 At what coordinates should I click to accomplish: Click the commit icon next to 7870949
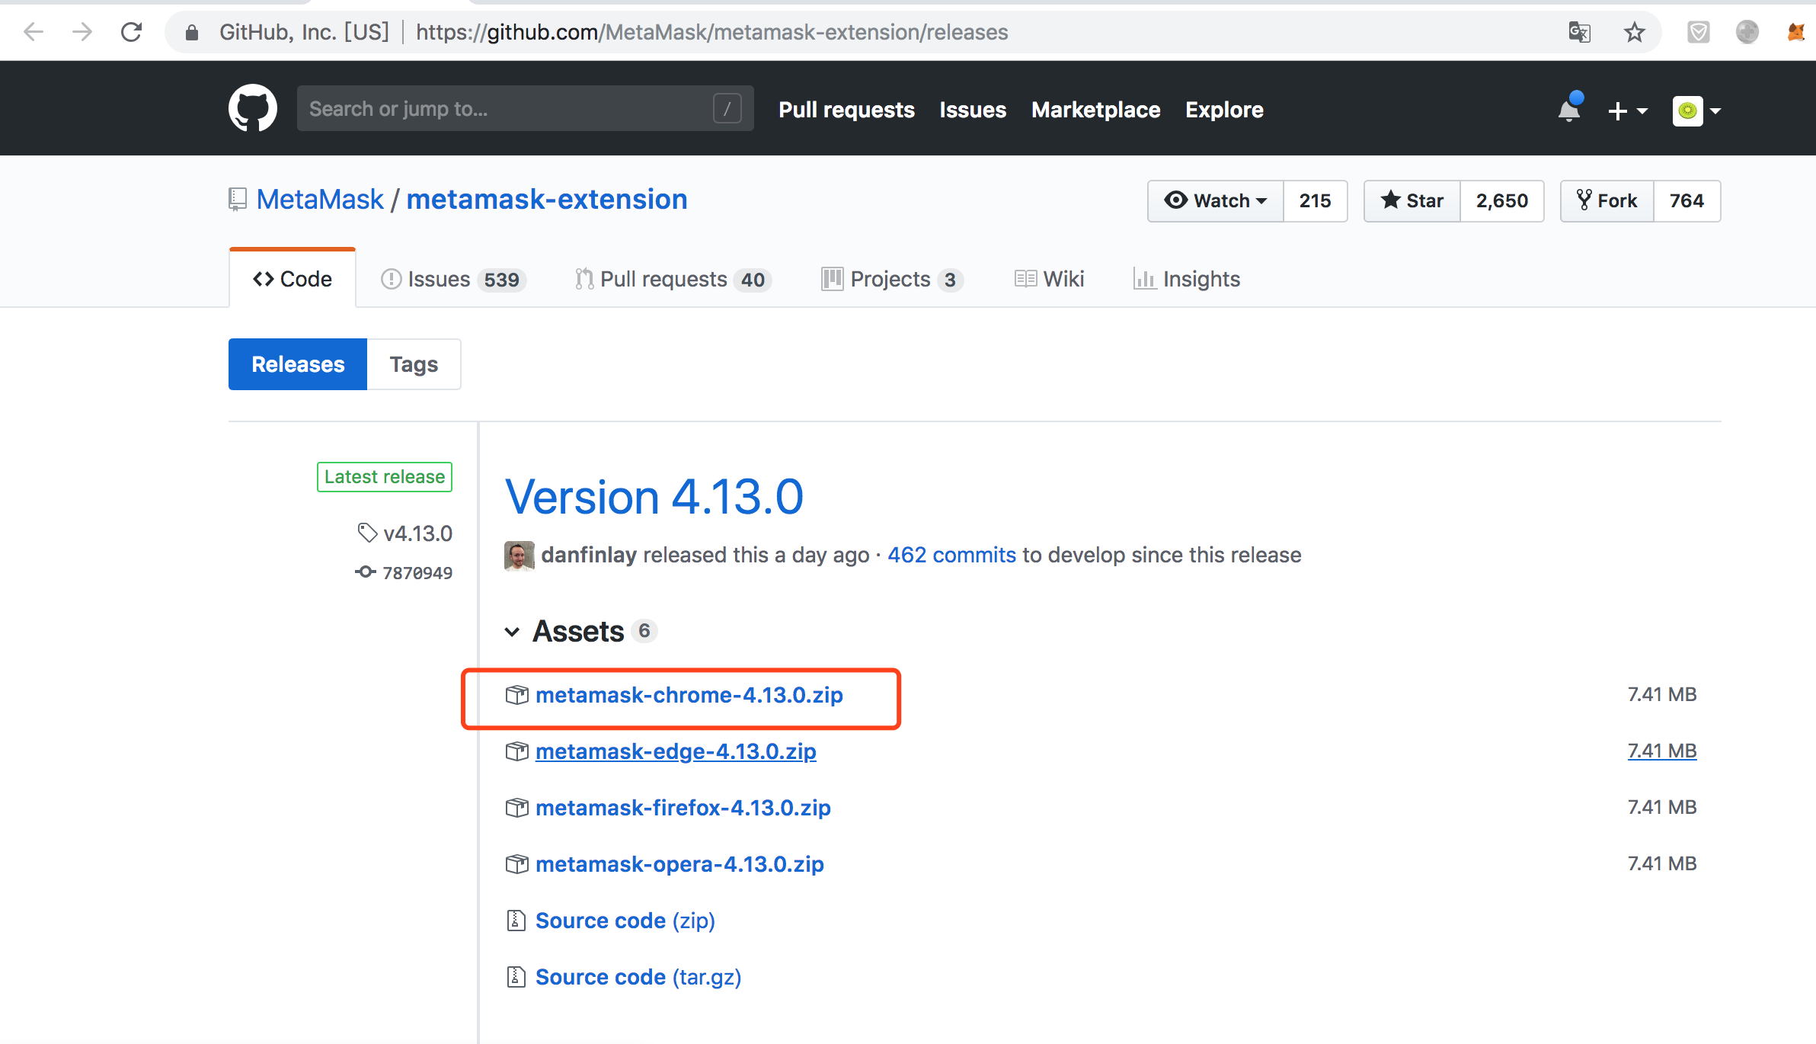[x=366, y=572]
